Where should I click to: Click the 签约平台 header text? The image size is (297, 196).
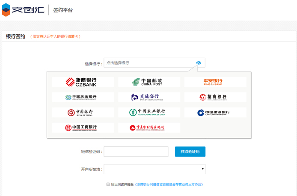63,10
